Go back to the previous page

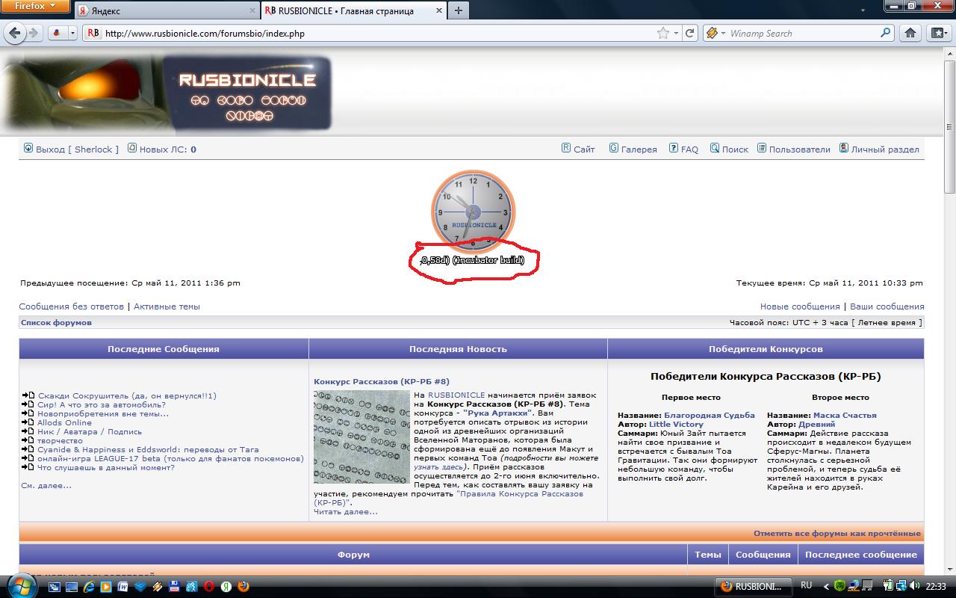(16, 33)
